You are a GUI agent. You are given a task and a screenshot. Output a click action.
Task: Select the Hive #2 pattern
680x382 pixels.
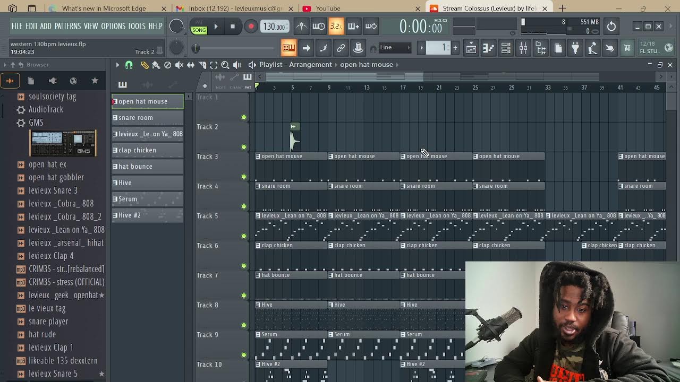(148, 215)
